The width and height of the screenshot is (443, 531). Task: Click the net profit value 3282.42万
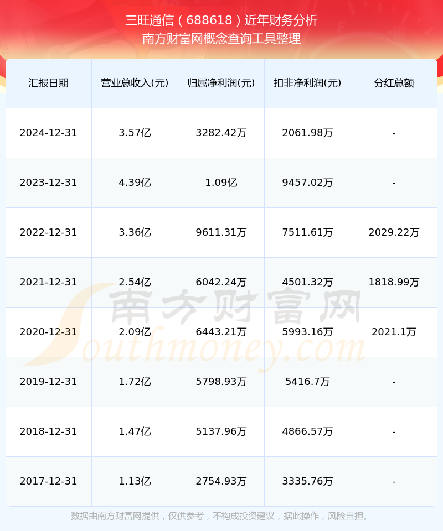221,133
